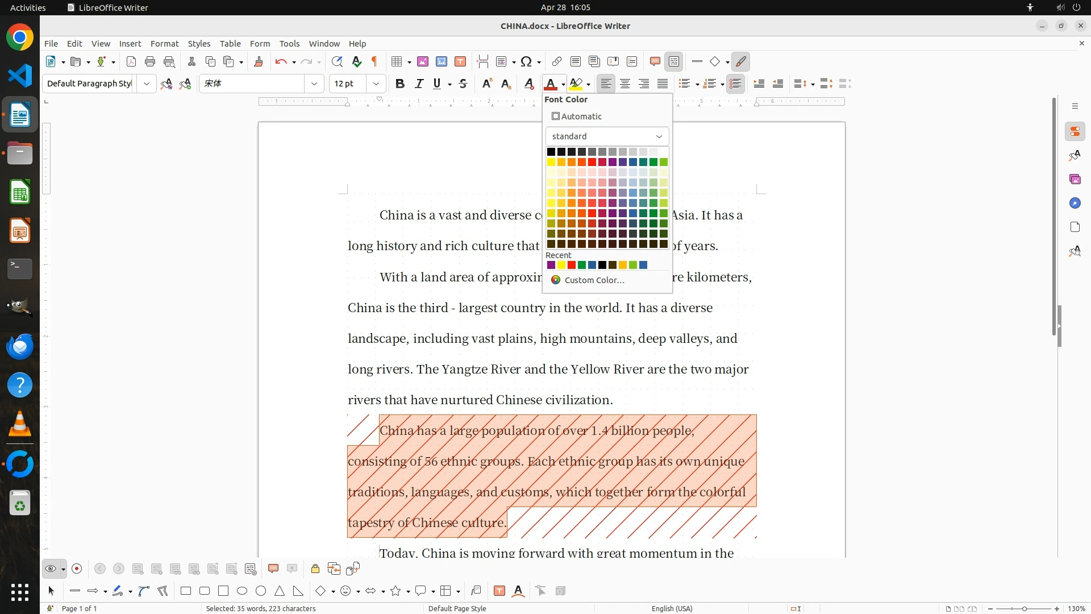Click the Insert Text Box icon in drawing toolbar
Viewport: 1091px width, 614px height.
click(499, 591)
